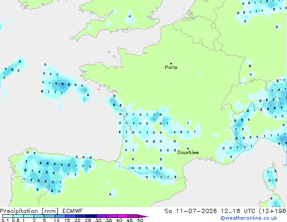Screen dimensions: 287x222
Task: Click the '40' legend scale value
Action: pos(119,220)
